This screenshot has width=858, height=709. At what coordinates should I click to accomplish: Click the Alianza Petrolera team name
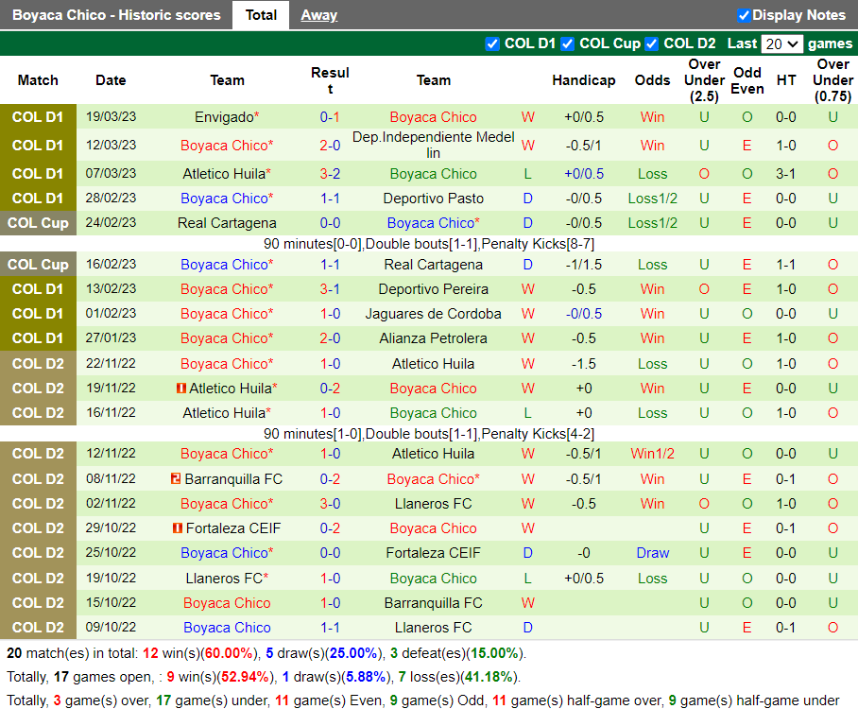[433, 338]
